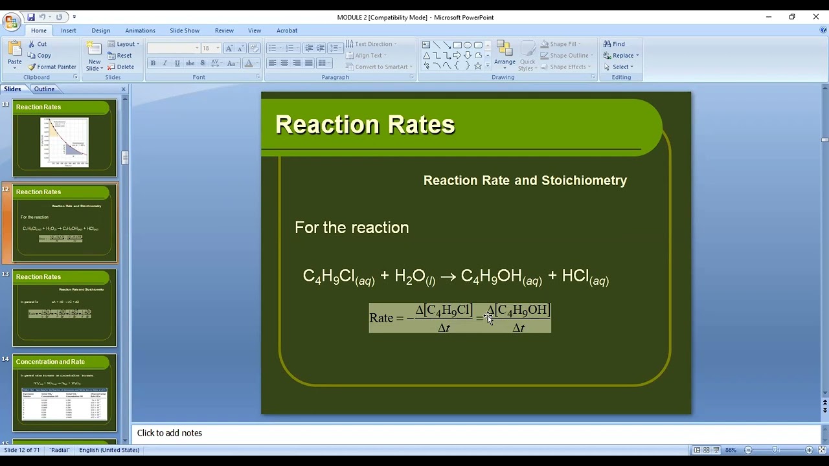Click the Save icon in quick access toolbar

coord(30,17)
